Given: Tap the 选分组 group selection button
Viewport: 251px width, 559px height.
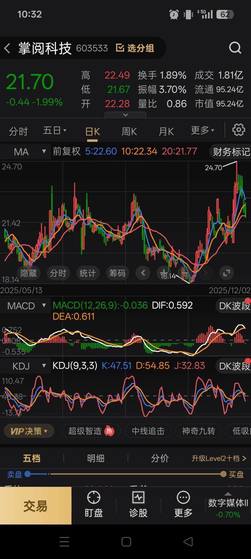Looking at the screenshot, I should click(135, 48).
